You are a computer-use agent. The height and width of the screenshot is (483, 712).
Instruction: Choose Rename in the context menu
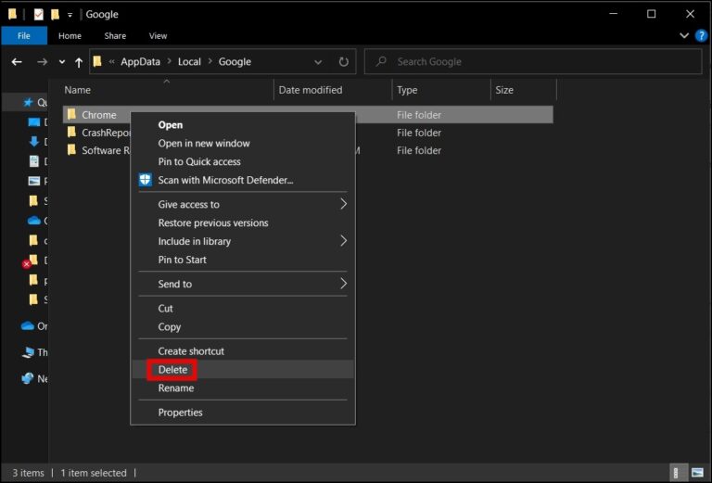(x=175, y=388)
